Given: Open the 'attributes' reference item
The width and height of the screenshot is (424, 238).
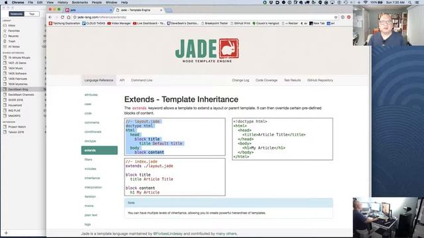Looking at the screenshot, I should click(91, 95).
